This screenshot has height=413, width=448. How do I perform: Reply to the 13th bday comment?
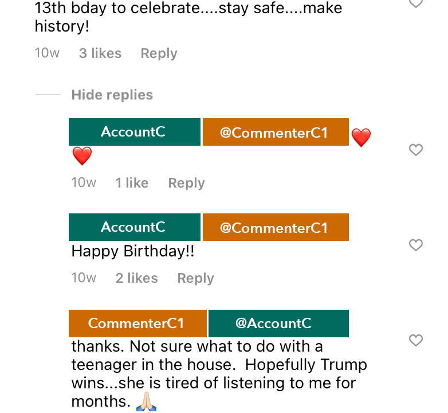click(x=159, y=53)
